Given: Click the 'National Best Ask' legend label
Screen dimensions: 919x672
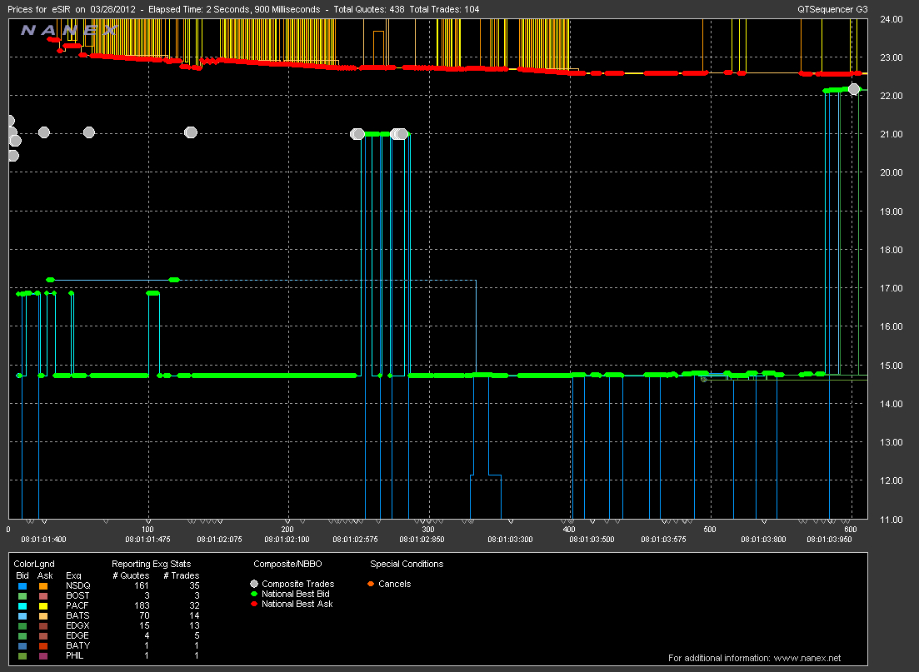Looking at the screenshot, I should point(297,604).
